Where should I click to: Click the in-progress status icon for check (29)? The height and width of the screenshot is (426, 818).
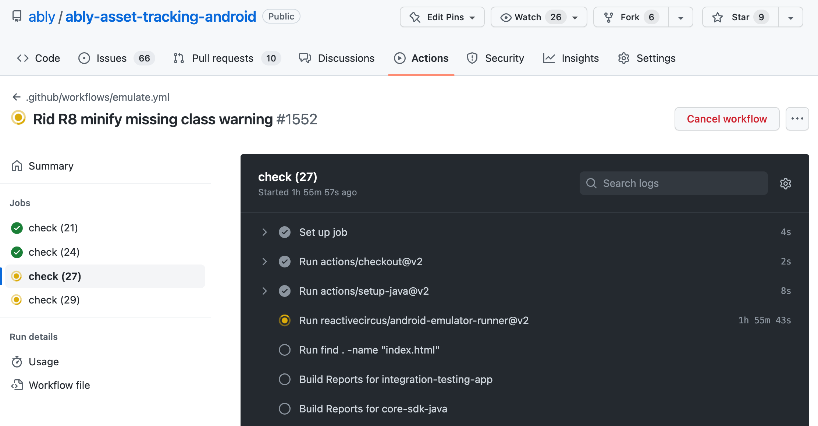pyautogui.click(x=17, y=300)
